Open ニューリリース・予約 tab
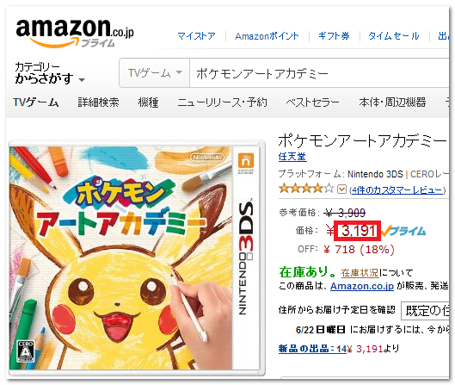455x385 pixels. point(222,102)
